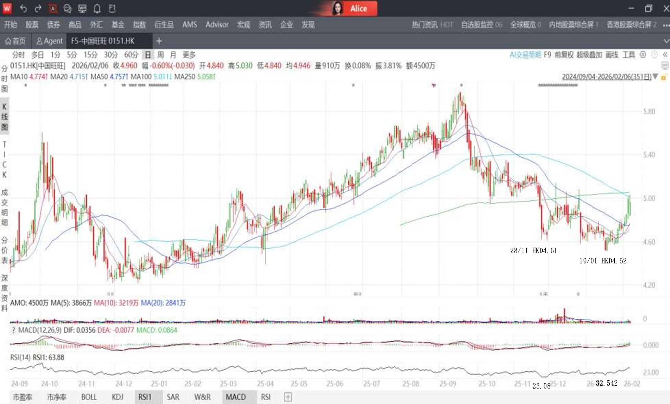Screen dimensions: 670x404
Task: Click the undo arrow icon
Action: [x=23, y=9]
